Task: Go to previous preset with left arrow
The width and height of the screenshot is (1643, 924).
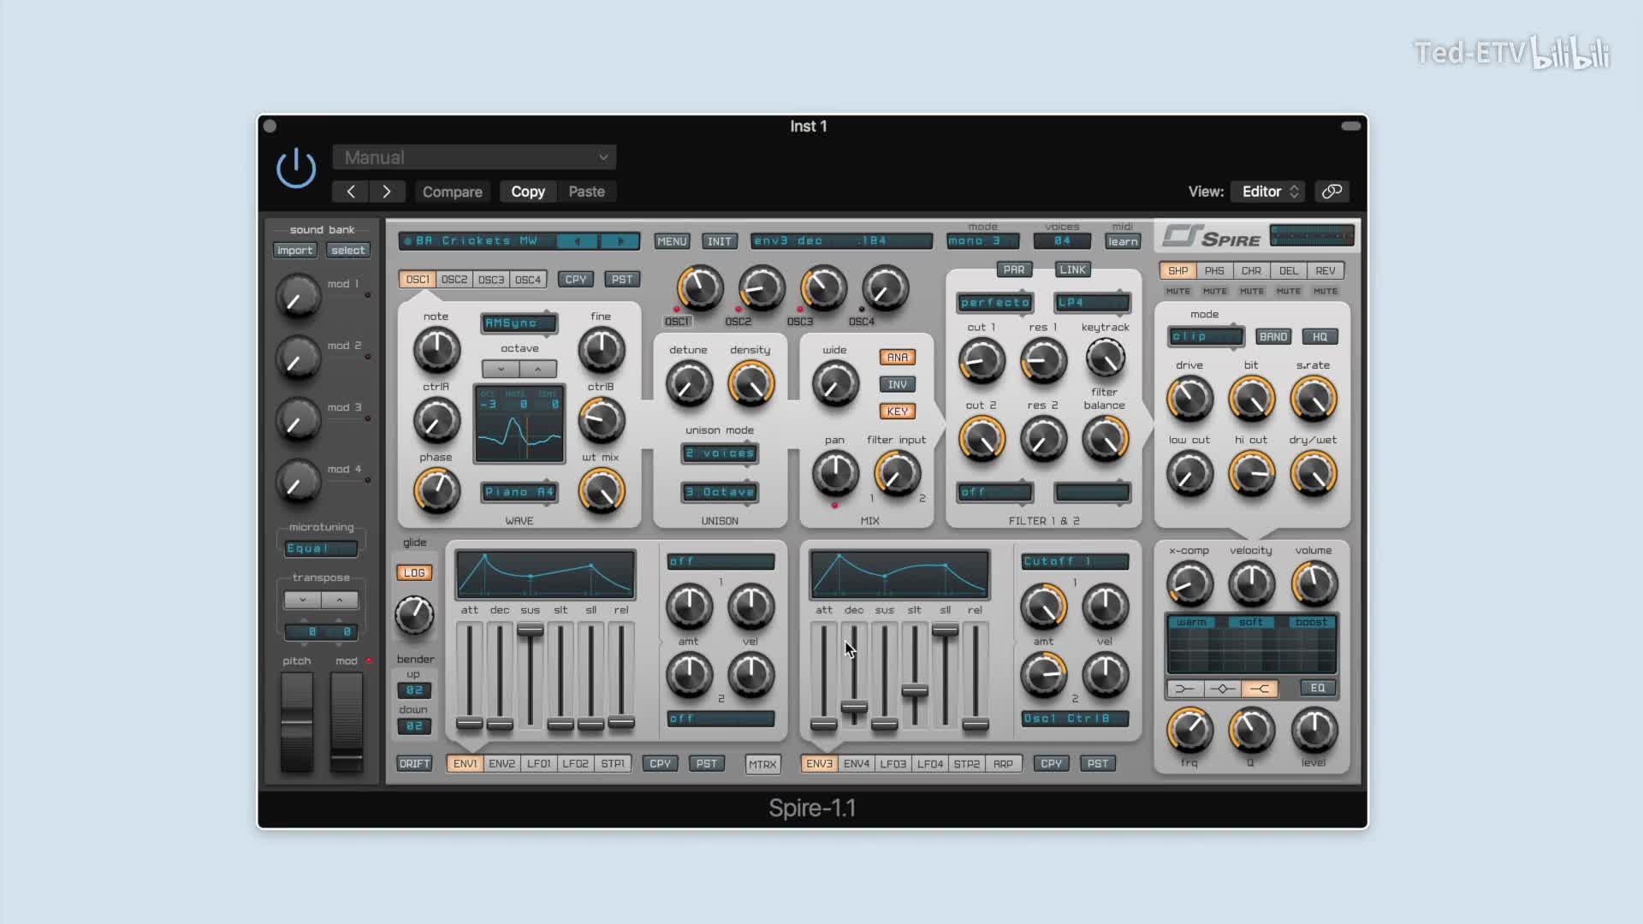Action: pyautogui.click(x=351, y=192)
